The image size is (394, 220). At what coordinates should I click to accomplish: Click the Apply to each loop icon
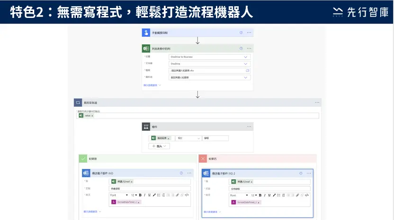(78, 102)
